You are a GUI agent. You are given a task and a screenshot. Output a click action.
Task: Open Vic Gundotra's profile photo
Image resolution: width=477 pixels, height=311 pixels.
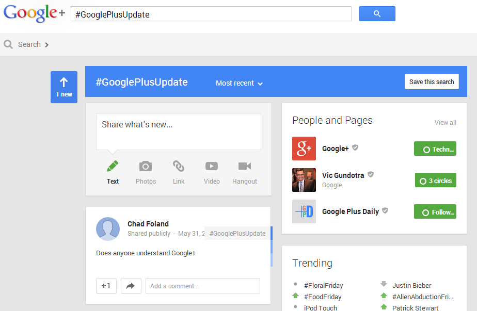(304, 180)
